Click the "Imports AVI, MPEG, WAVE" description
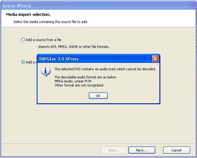Image resolution: width=197 pixels, height=158 pixels. (74, 47)
